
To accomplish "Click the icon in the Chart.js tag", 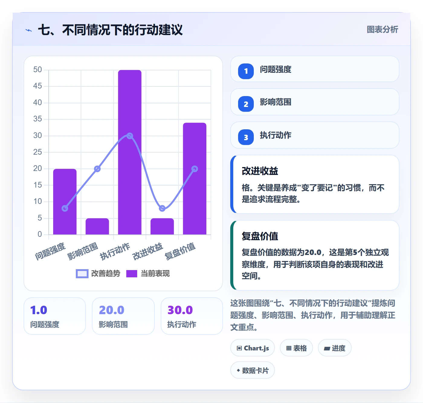I will pyautogui.click(x=239, y=348).
